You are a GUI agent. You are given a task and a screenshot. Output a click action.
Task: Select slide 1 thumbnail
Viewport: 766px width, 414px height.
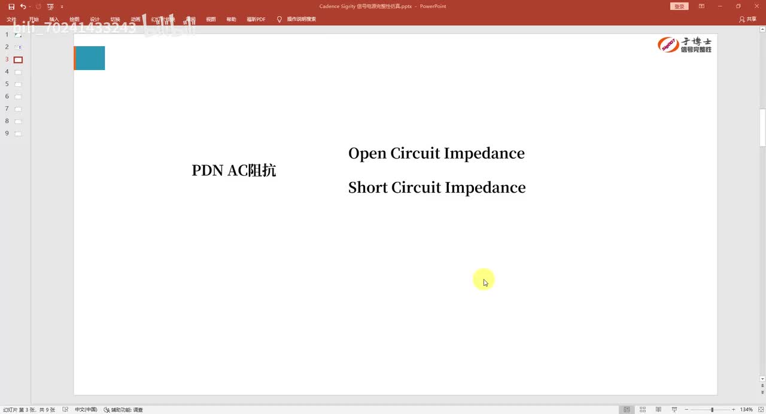click(18, 35)
